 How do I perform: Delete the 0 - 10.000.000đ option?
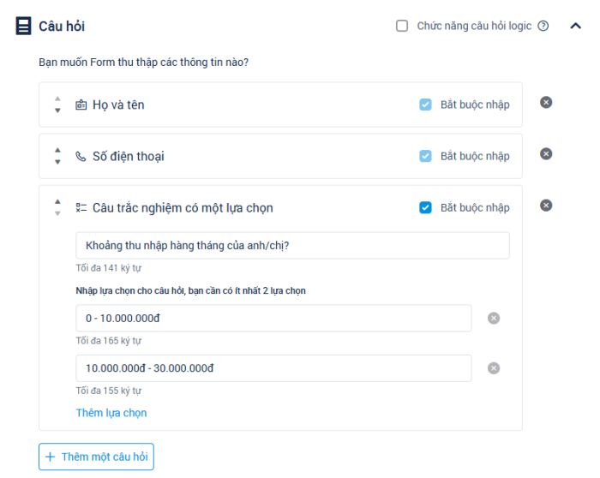[x=494, y=319]
